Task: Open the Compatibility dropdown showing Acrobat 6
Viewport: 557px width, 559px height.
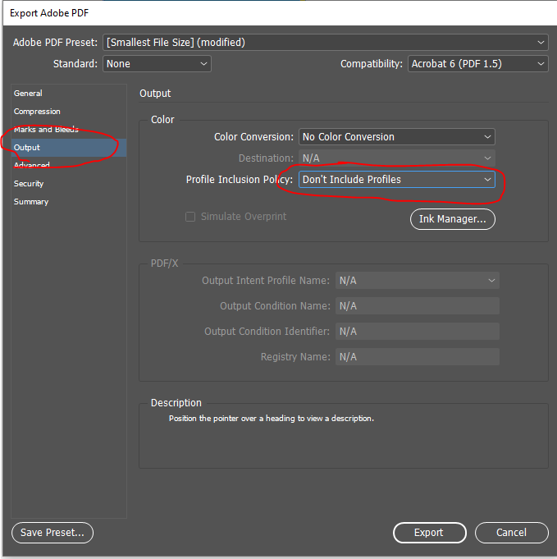Action: 478,64
